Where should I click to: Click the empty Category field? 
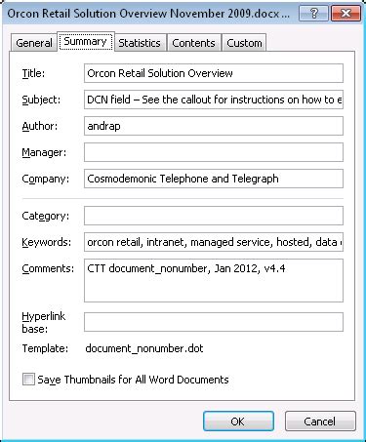tap(214, 216)
